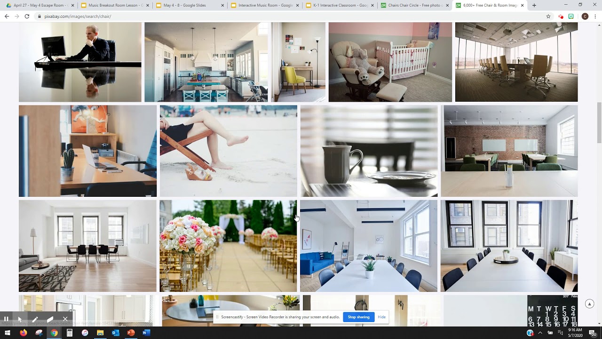This screenshot has height=339, width=602.
Task: Close the 6,000+ Free Chair & Room Images tab
Action: pos(522,5)
